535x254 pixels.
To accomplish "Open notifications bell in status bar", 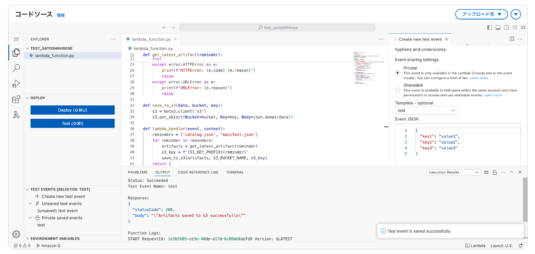I will click(x=520, y=246).
